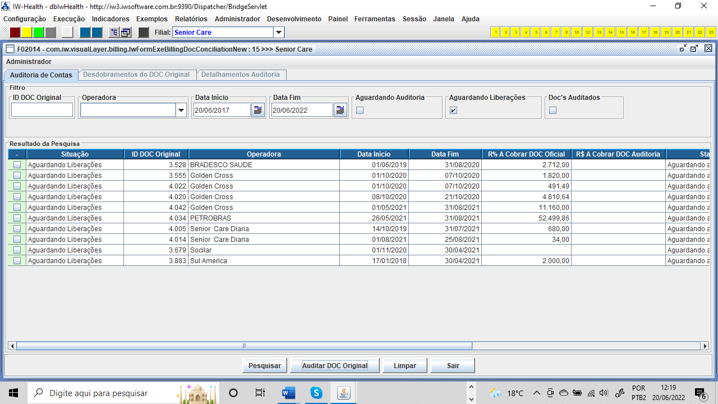Click the tree-view toolbar icon
The width and height of the screenshot is (718, 404).
114,32
